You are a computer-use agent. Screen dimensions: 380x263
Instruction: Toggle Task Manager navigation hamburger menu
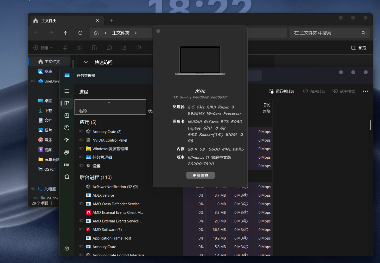click(66, 91)
